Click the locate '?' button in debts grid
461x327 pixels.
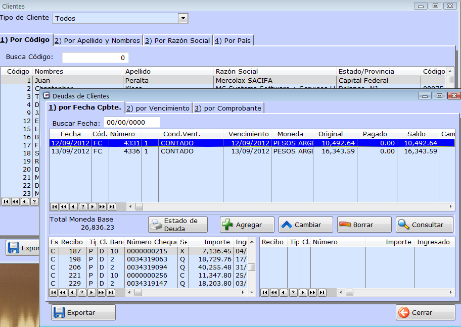(x=82, y=206)
